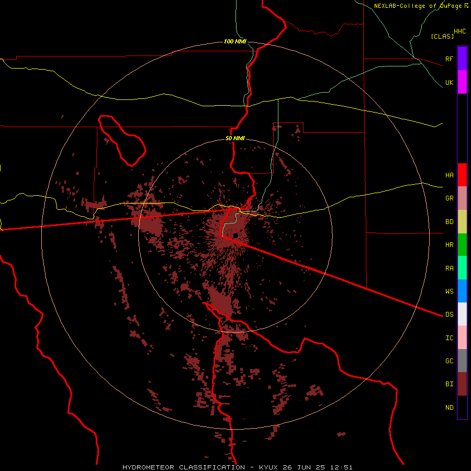
Task: Click the BI brown legend swatch
Action: pos(462,384)
